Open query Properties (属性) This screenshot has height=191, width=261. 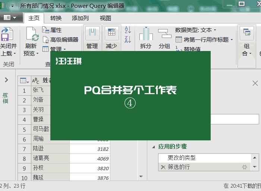[52, 30]
